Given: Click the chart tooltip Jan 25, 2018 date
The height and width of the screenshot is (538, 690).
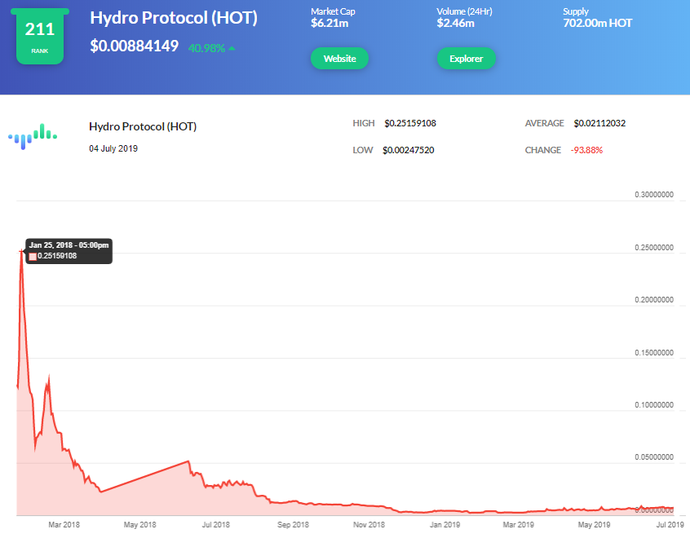Looking at the screenshot, I should [x=69, y=245].
